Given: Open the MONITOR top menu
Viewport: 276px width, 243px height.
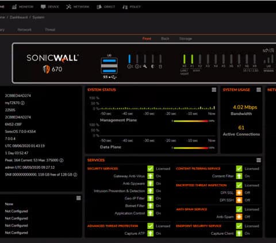Looking at the screenshot, I should (x=22, y=7).
